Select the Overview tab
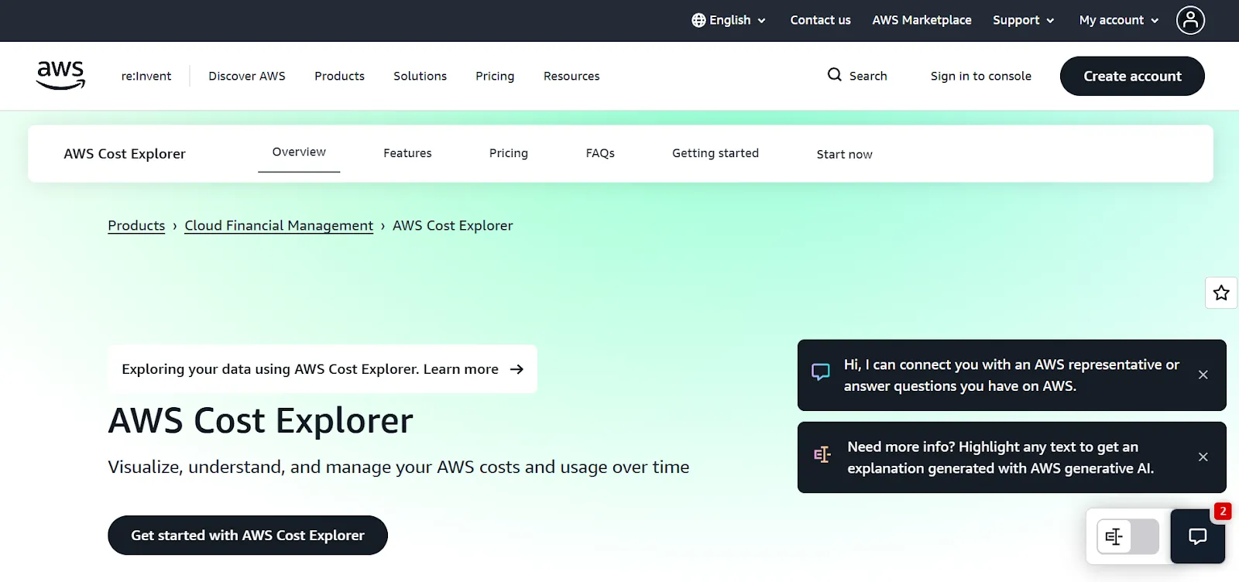Image resolution: width=1239 pixels, height=582 pixels. pos(299,152)
